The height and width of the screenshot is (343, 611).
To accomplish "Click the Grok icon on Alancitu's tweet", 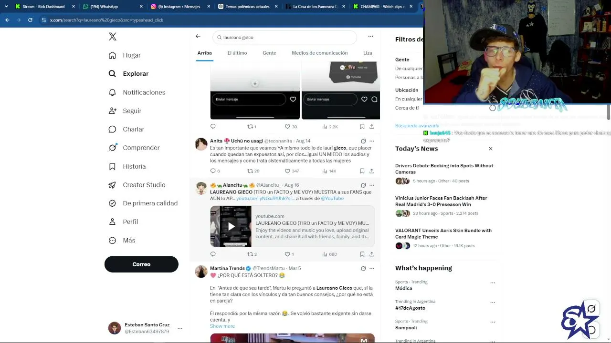I will pyautogui.click(x=363, y=185).
